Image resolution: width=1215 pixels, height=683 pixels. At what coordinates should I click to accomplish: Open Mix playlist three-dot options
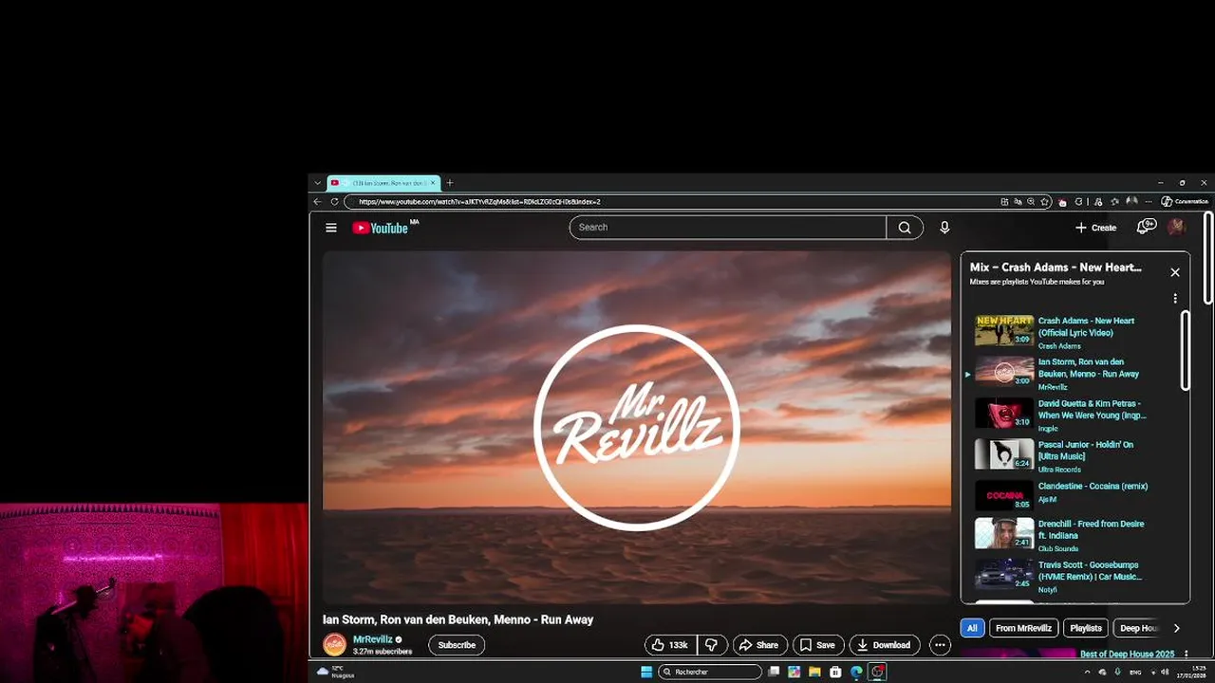(1175, 298)
